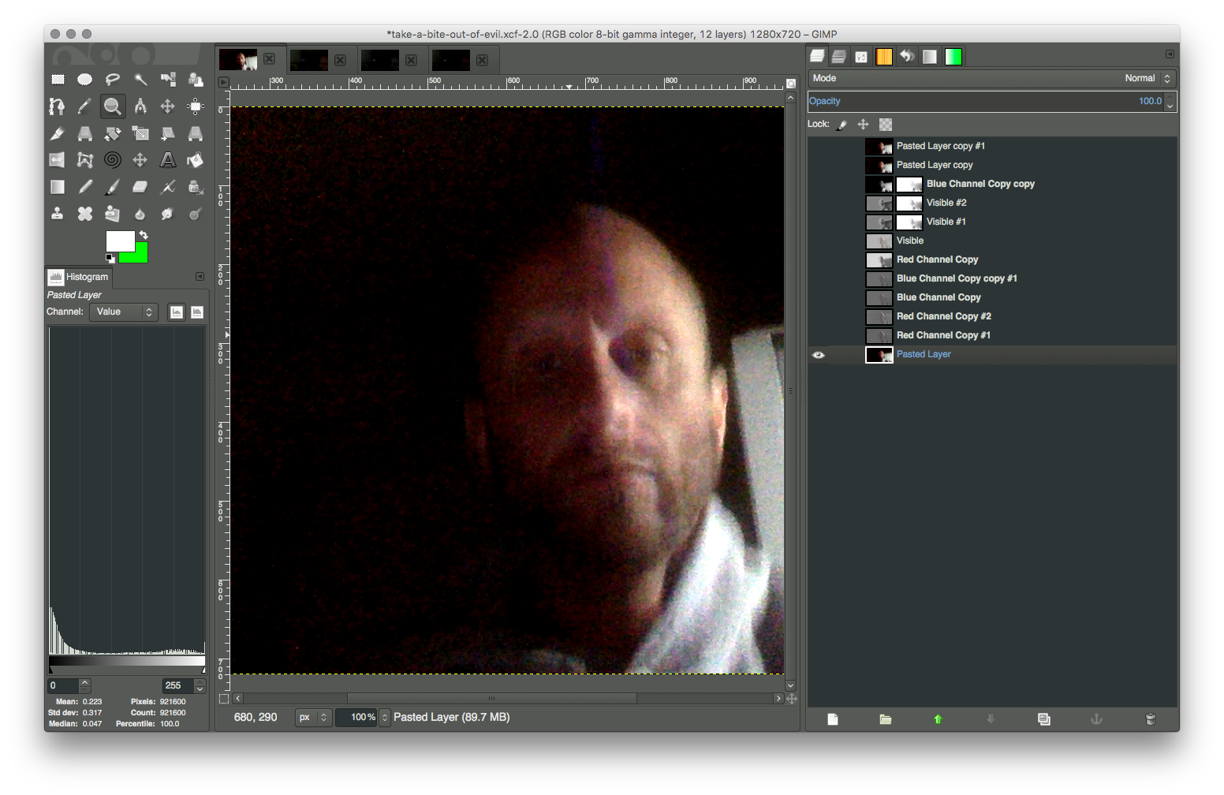
Task: Delete the selected layer
Action: coord(1150,719)
